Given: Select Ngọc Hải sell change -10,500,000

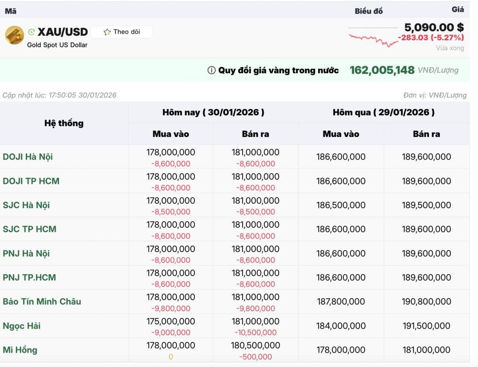Looking at the screenshot, I should [255, 333].
